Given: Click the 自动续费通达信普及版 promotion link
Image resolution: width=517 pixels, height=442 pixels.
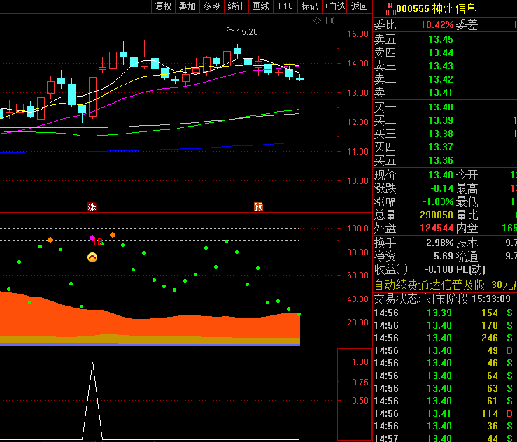Looking at the screenshot, I should click(x=430, y=285).
